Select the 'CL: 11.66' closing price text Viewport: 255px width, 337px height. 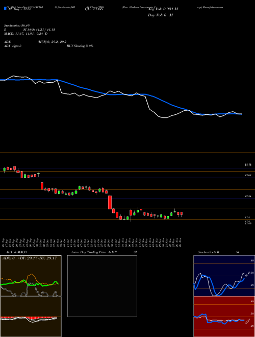[x=93, y=9]
